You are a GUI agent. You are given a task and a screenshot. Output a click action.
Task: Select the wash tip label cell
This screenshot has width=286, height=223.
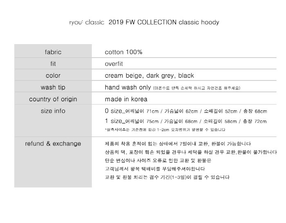[53, 87]
